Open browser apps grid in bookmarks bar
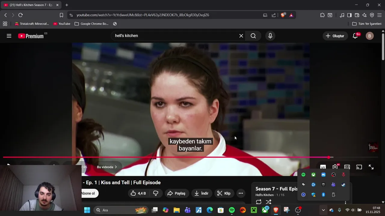The height and width of the screenshot is (216, 385). pos(5,24)
